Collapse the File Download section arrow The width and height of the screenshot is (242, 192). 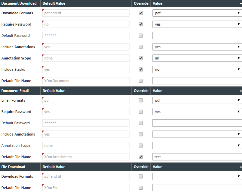tap(240, 167)
